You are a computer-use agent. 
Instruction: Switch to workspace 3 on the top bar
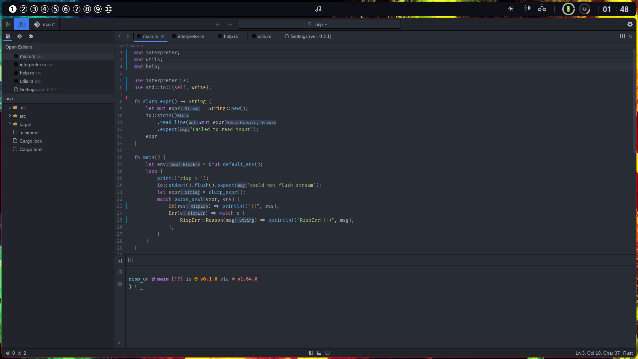coord(34,9)
